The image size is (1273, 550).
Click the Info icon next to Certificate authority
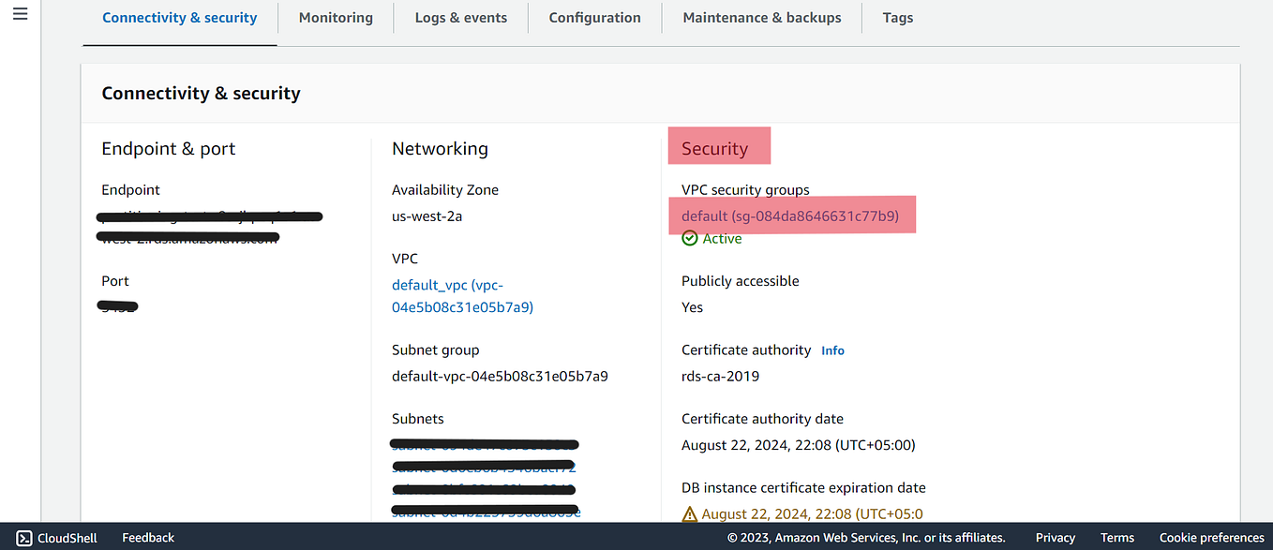[832, 349]
